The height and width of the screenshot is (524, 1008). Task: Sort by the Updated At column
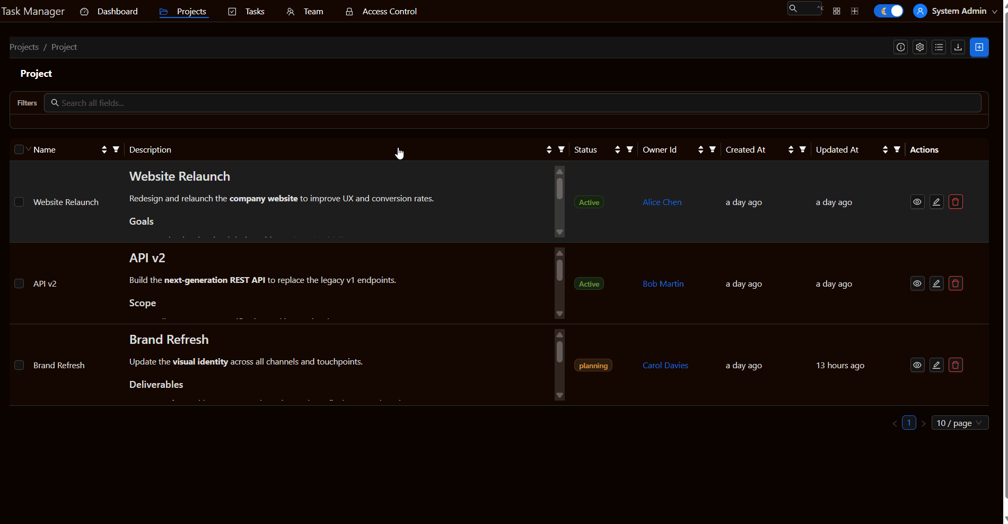[885, 150]
